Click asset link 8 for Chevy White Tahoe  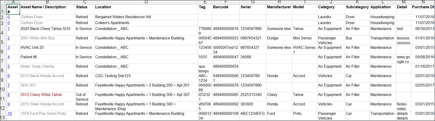(x=9, y=95)
